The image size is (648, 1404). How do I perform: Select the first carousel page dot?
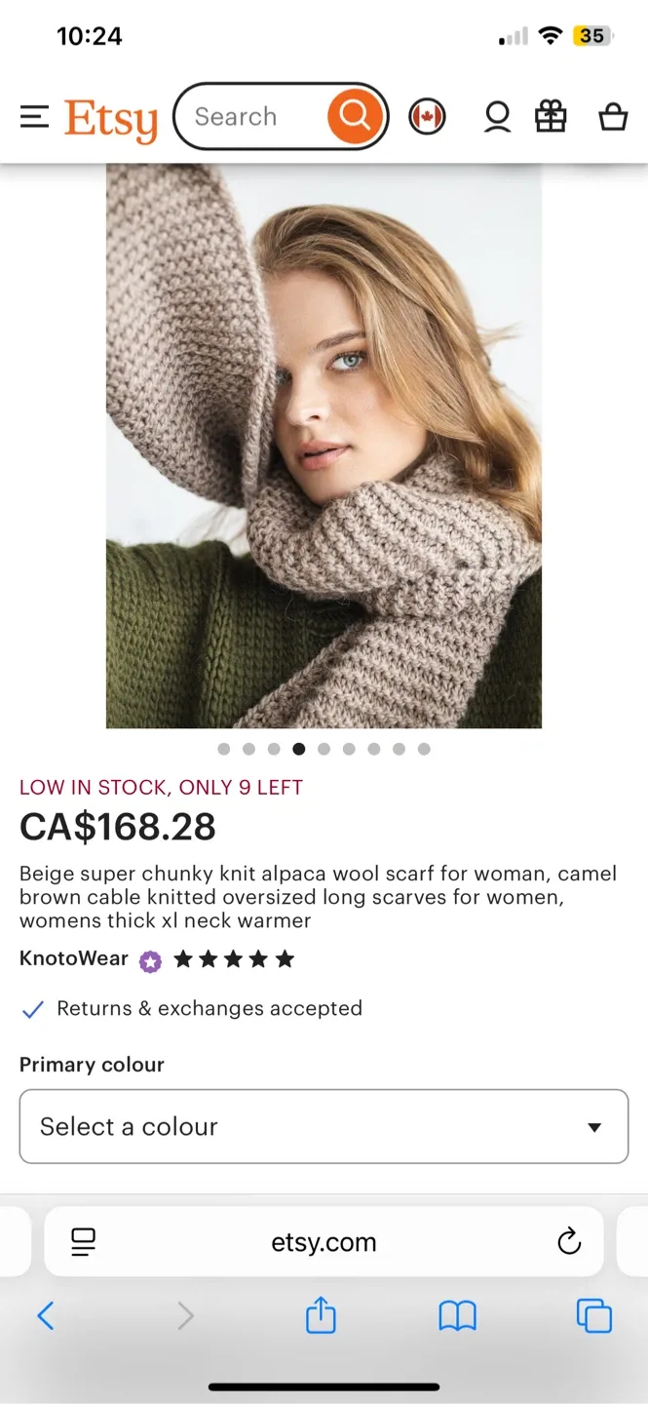coord(223,749)
